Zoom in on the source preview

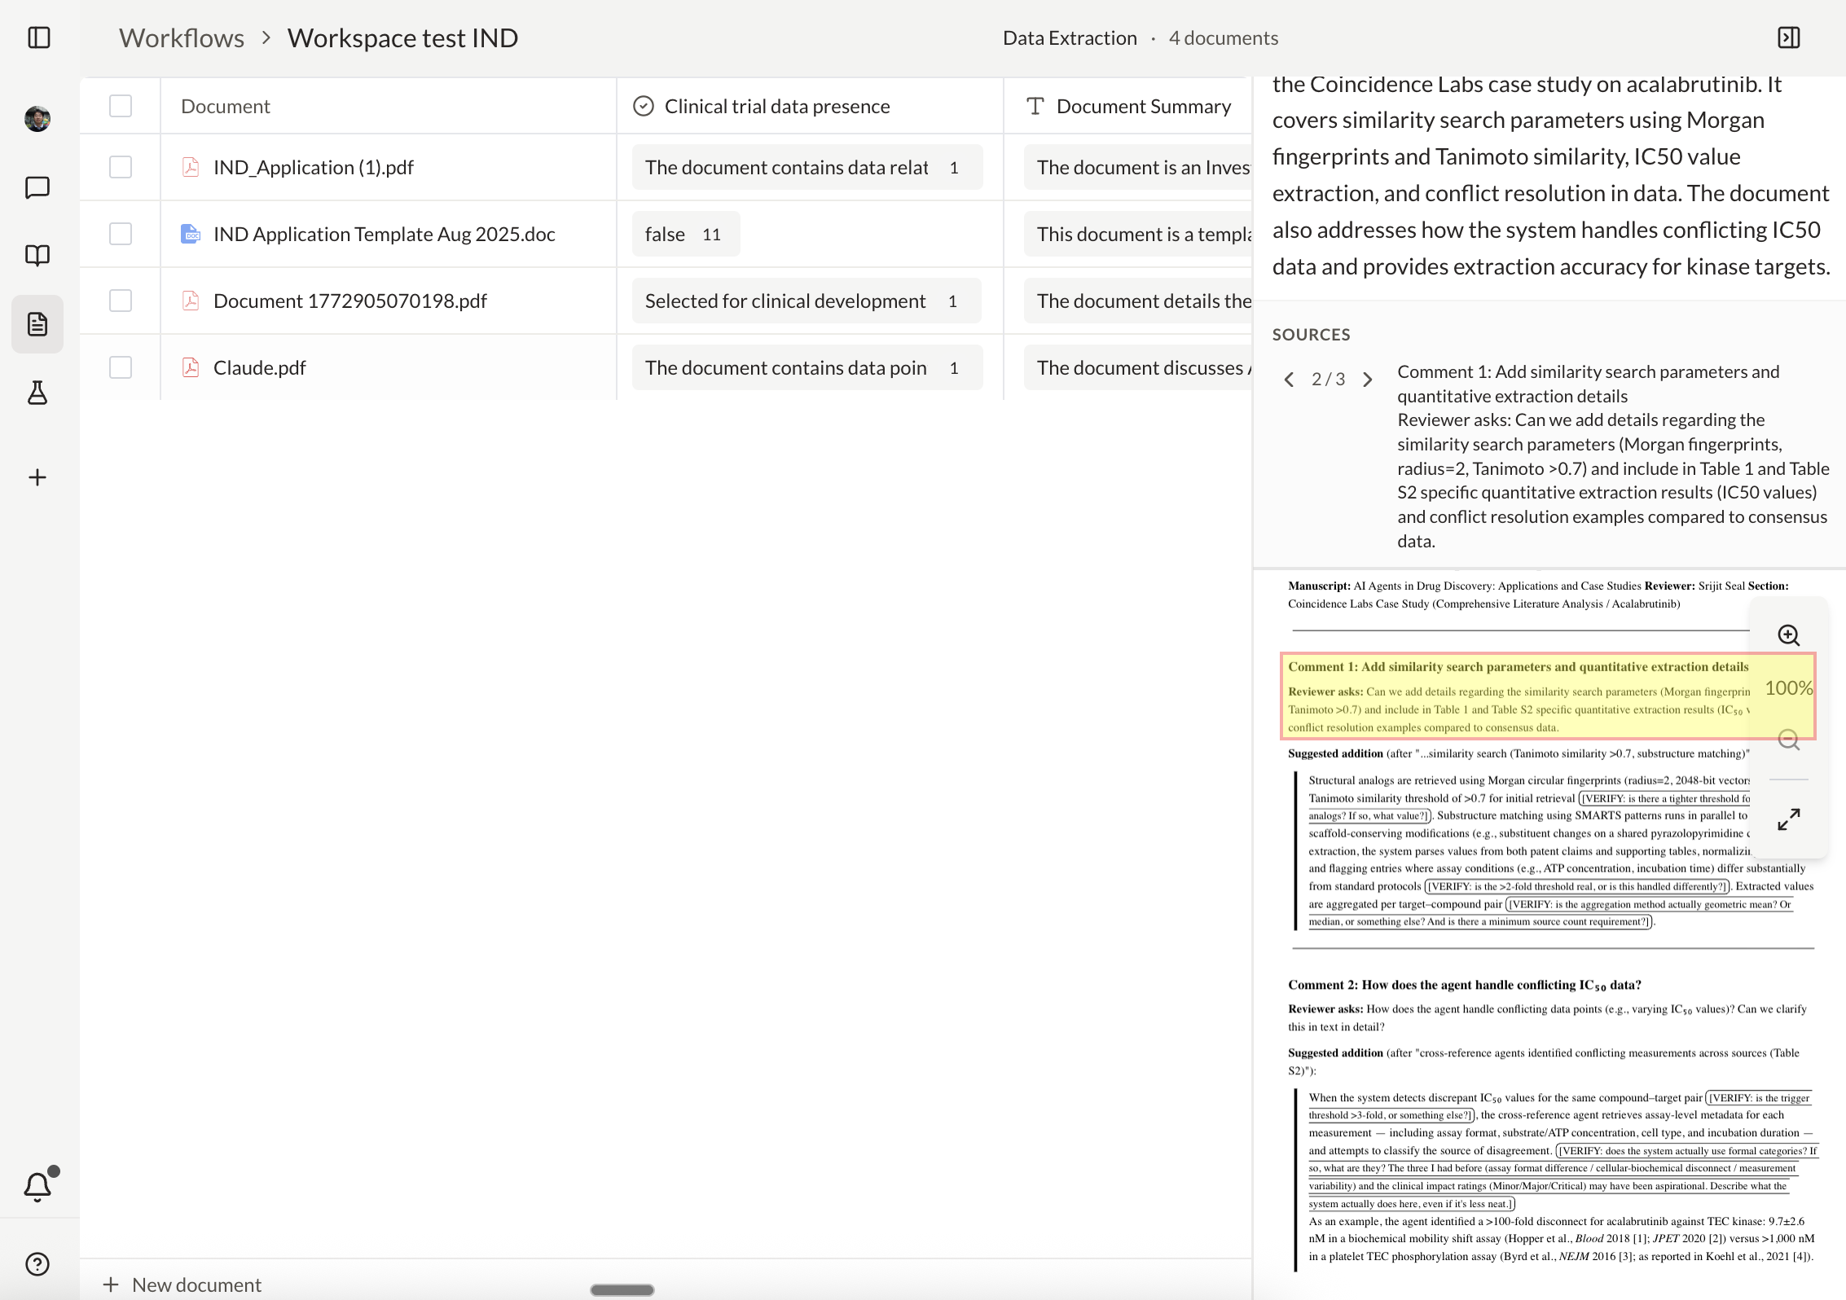[x=1789, y=635]
